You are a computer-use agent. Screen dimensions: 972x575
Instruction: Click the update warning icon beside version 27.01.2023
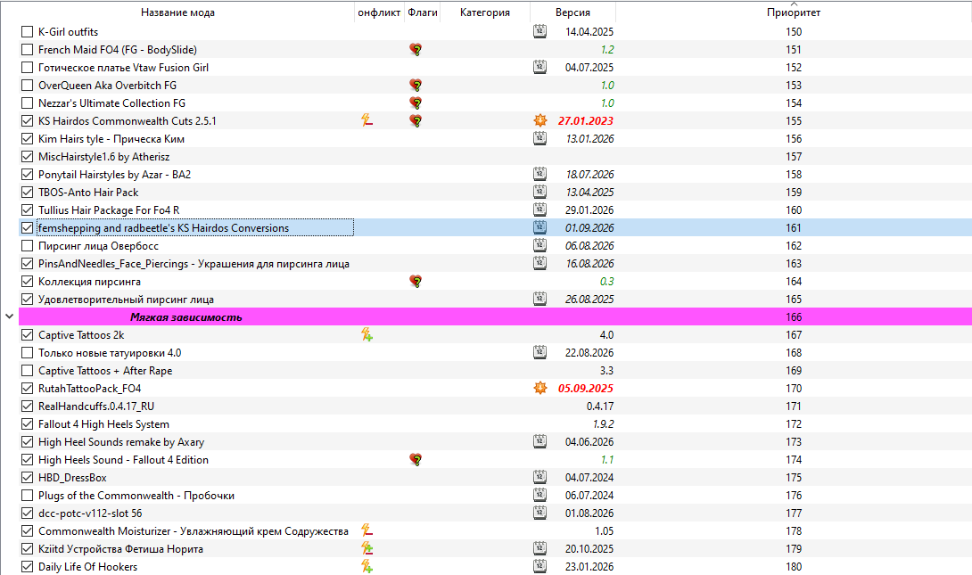(540, 121)
